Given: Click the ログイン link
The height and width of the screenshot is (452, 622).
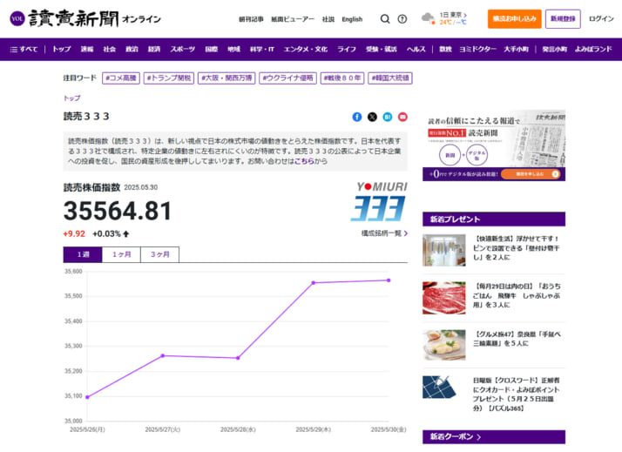Looking at the screenshot, I should (x=601, y=18).
